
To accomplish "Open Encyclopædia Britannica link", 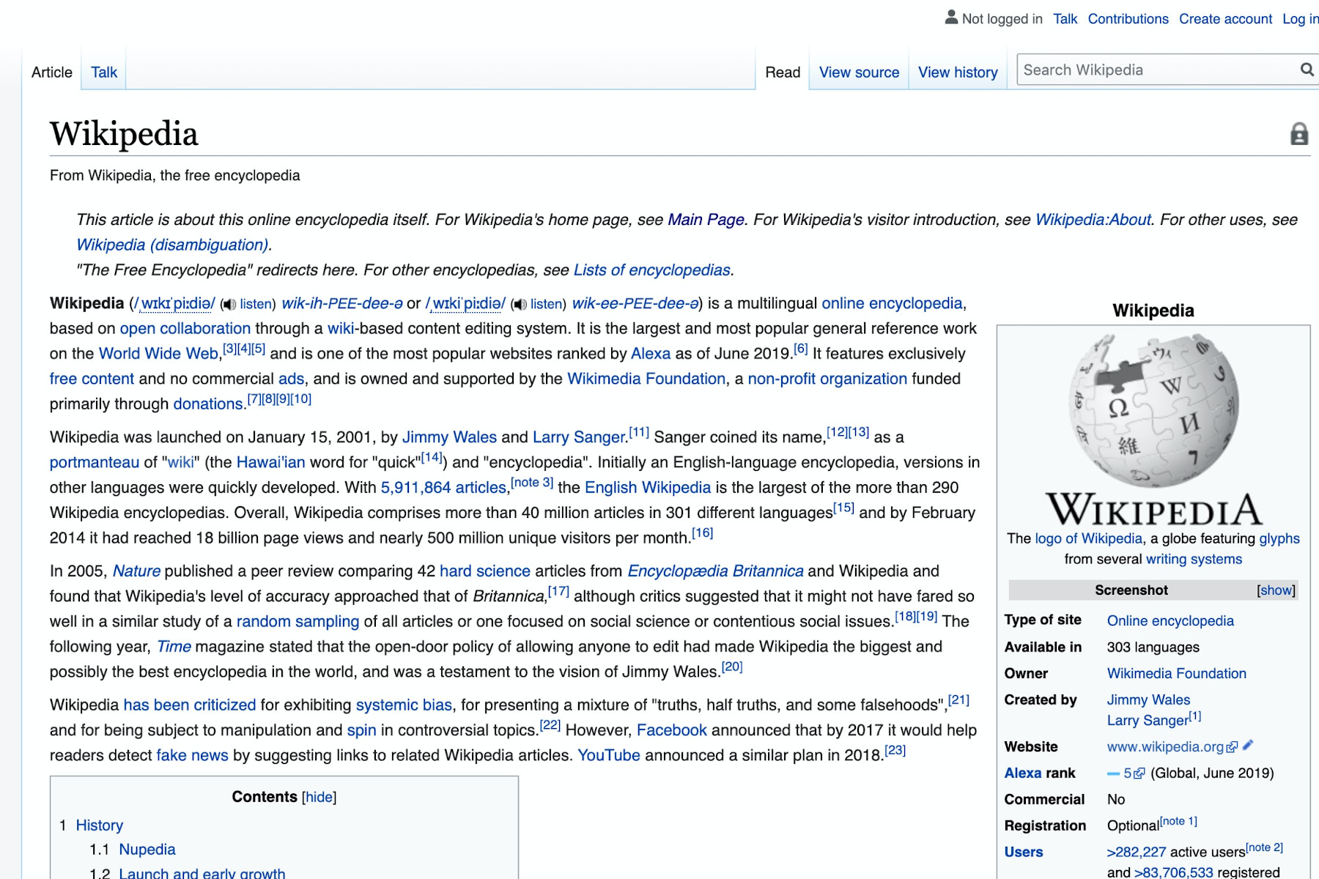I will (x=715, y=571).
